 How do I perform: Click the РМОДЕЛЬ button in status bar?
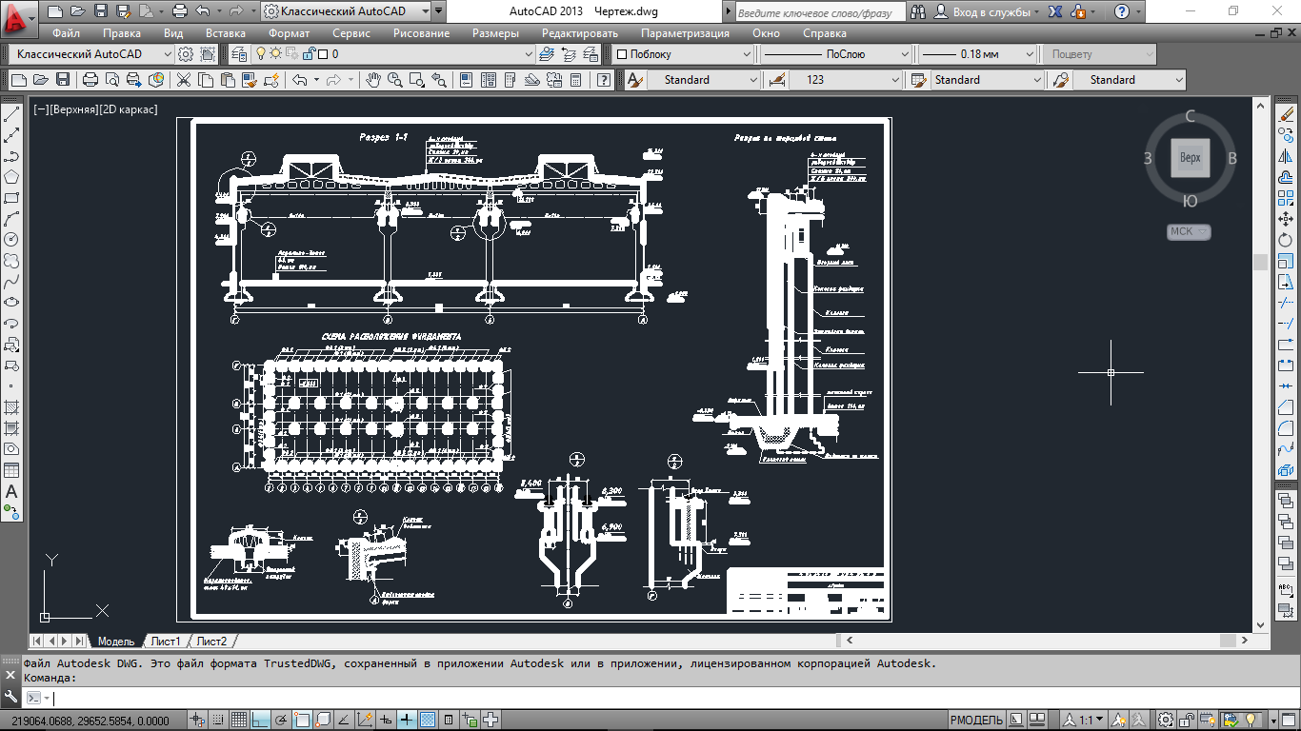(x=976, y=721)
